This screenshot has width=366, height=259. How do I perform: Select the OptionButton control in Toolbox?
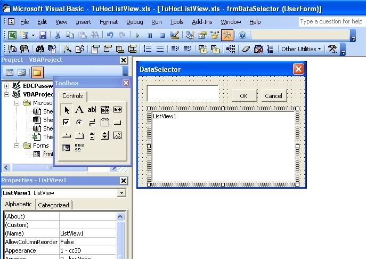coord(79,123)
